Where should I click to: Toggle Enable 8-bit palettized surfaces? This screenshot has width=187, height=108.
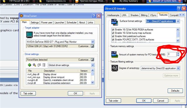tap(113, 36)
